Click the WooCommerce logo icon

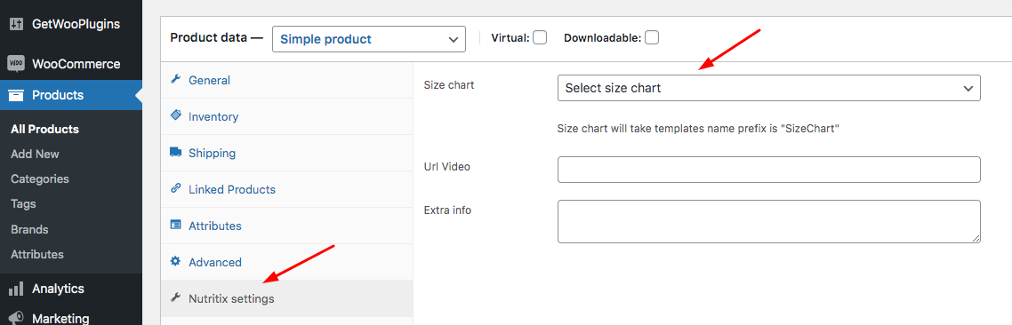[x=16, y=64]
